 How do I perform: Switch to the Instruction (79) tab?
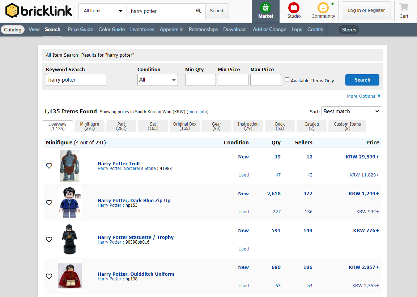(248, 126)
